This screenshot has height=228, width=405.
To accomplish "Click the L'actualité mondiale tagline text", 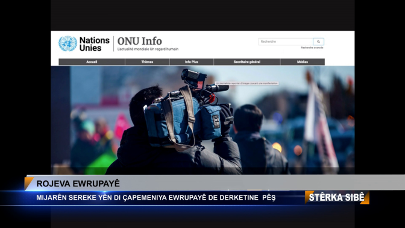I will (148, 49).
